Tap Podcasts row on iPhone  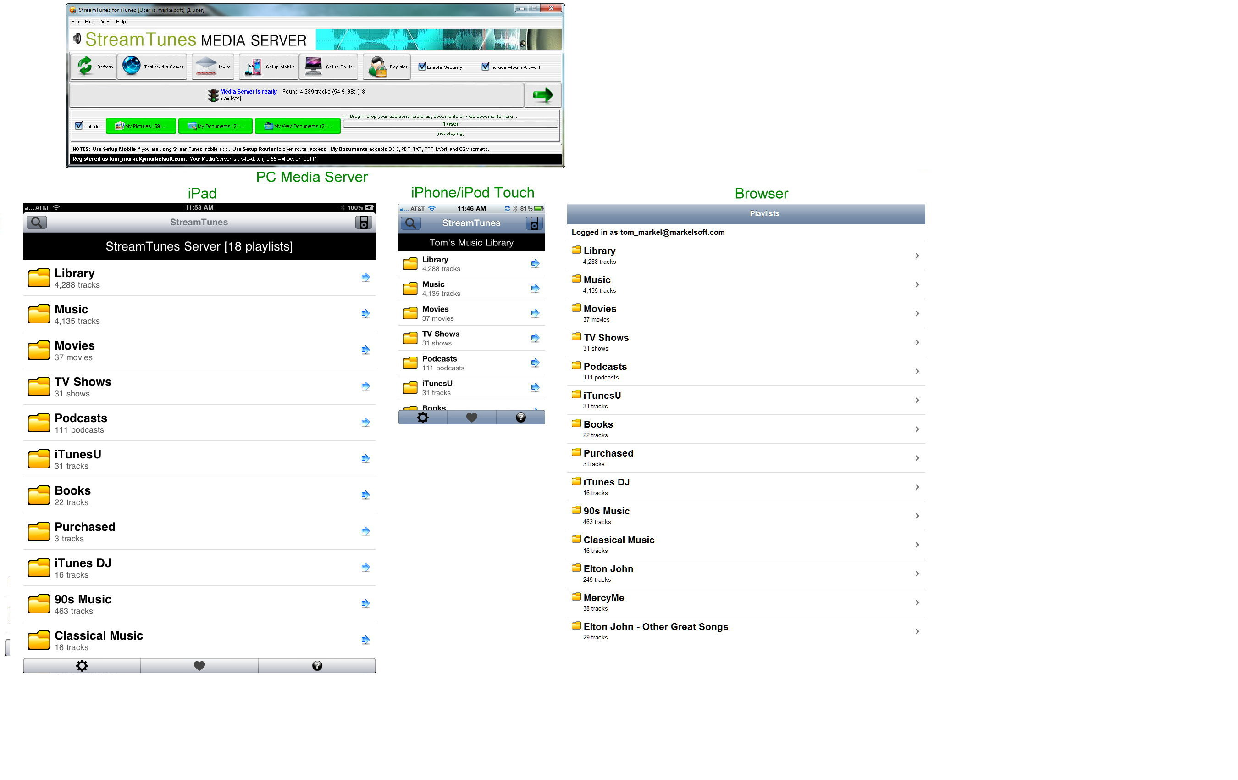click(471, 363)
